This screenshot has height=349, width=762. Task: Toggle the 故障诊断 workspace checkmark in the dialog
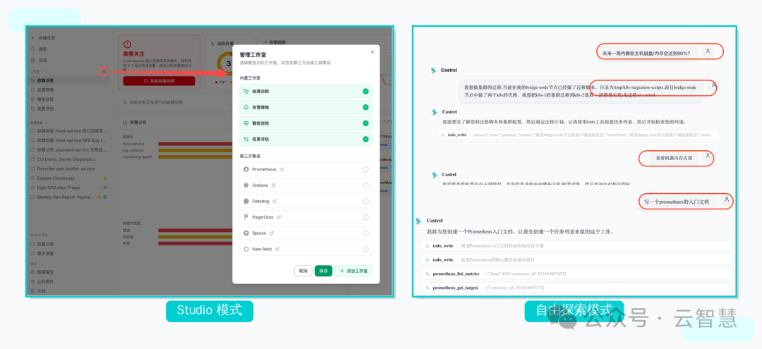(365, 91)
